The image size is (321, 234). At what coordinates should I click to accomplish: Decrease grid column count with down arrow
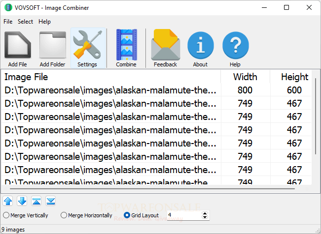(x=205, y=217)
